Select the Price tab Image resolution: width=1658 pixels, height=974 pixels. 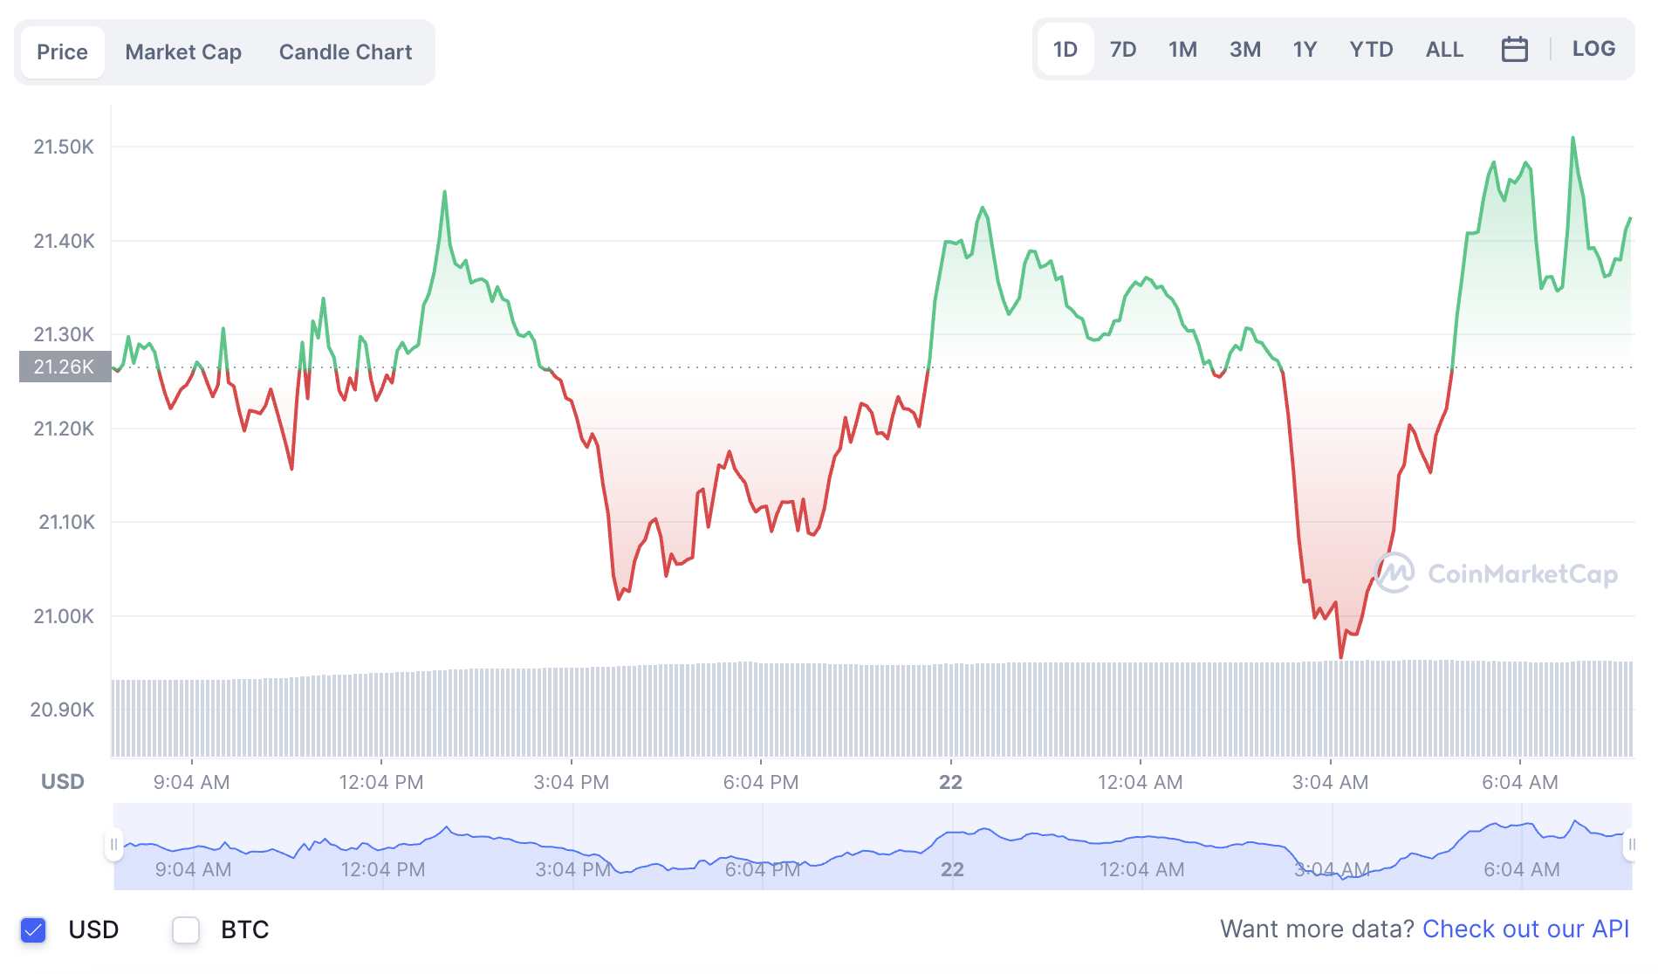62,51
